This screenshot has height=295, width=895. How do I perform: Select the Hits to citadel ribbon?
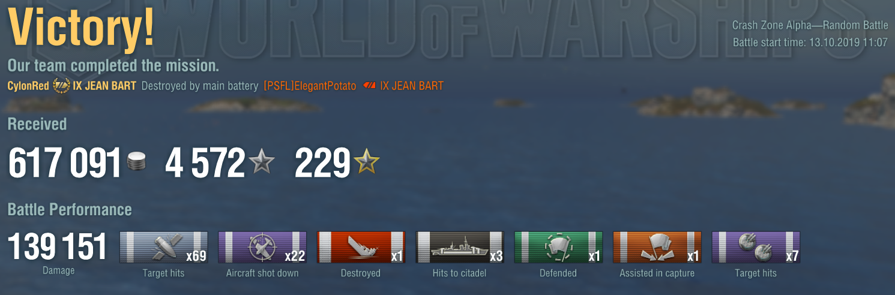coord(459,247)
